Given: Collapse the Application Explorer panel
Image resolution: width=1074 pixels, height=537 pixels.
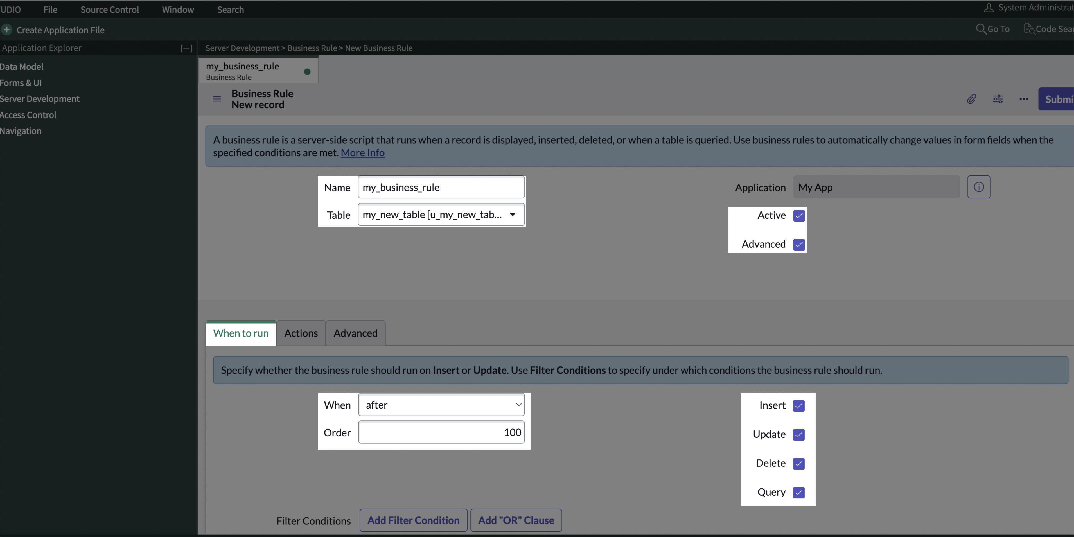Looking at the screenshot, I should point(186,48).
